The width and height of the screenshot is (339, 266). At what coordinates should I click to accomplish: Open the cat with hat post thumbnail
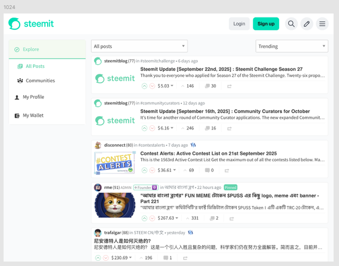(x=115, y=205)
